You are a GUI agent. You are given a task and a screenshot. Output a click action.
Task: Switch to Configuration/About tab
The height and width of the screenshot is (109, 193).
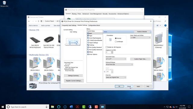point(94,25)
